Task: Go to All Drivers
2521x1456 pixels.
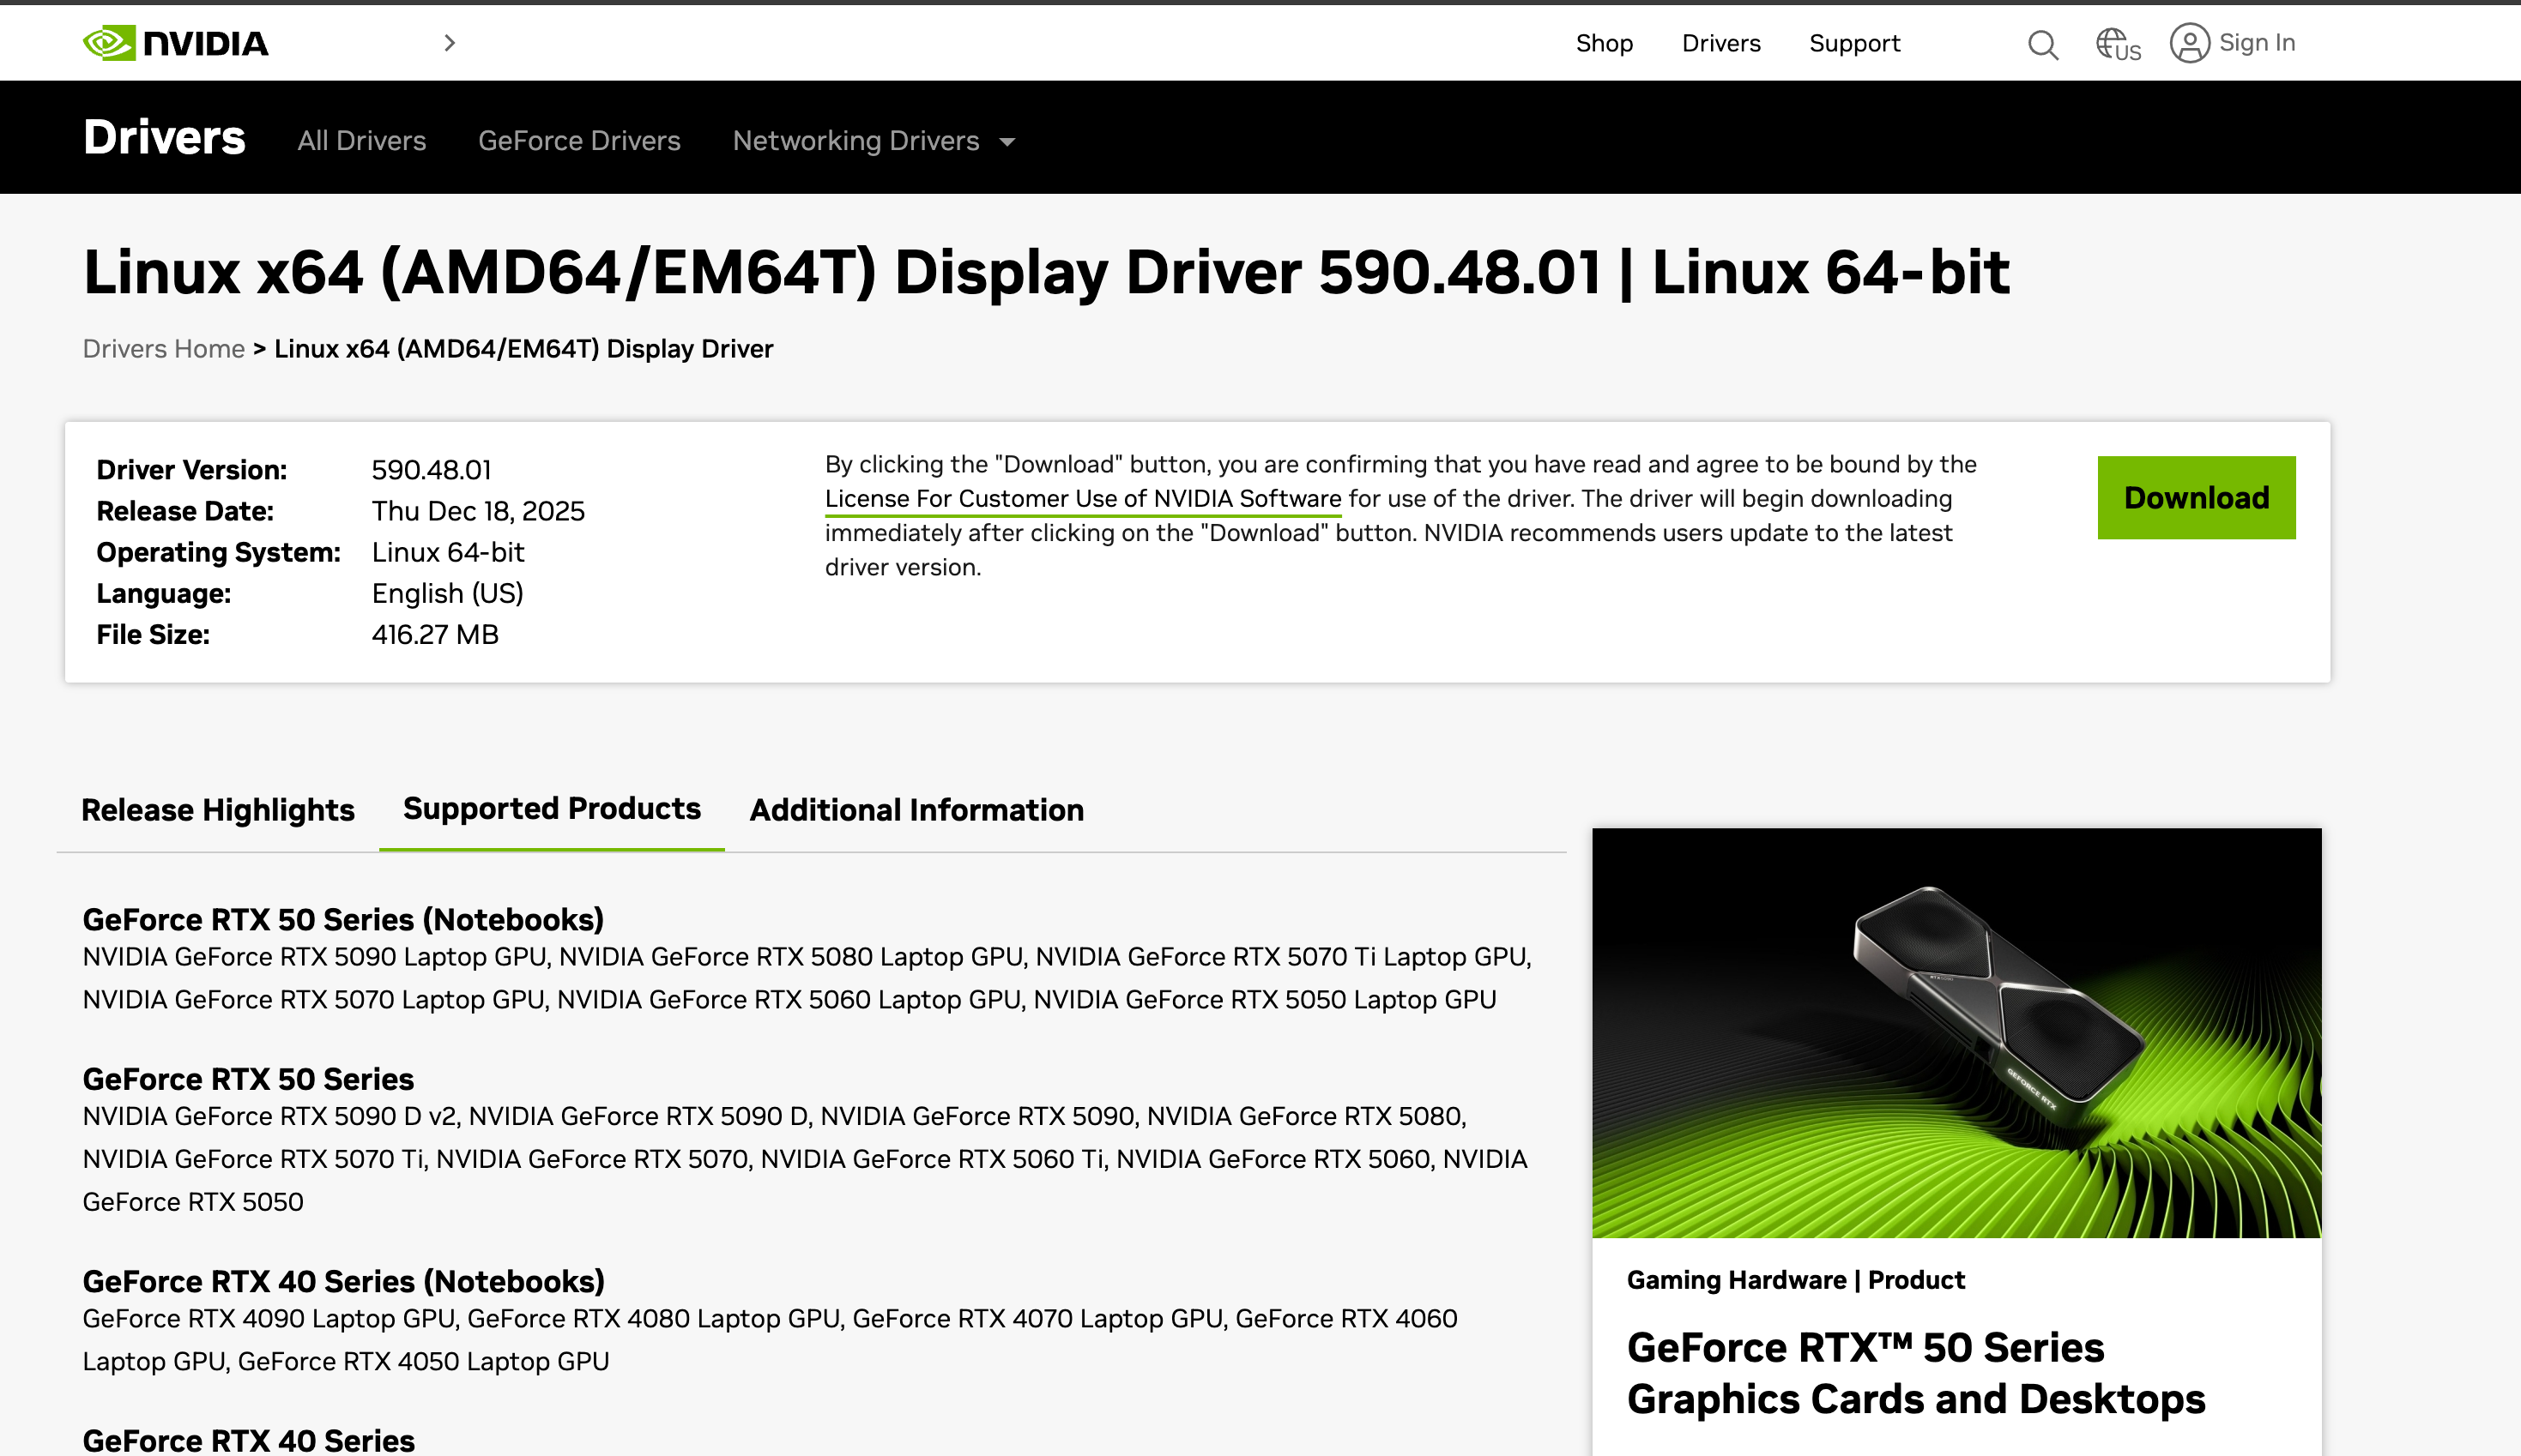Action: click(x=361, y=141)
